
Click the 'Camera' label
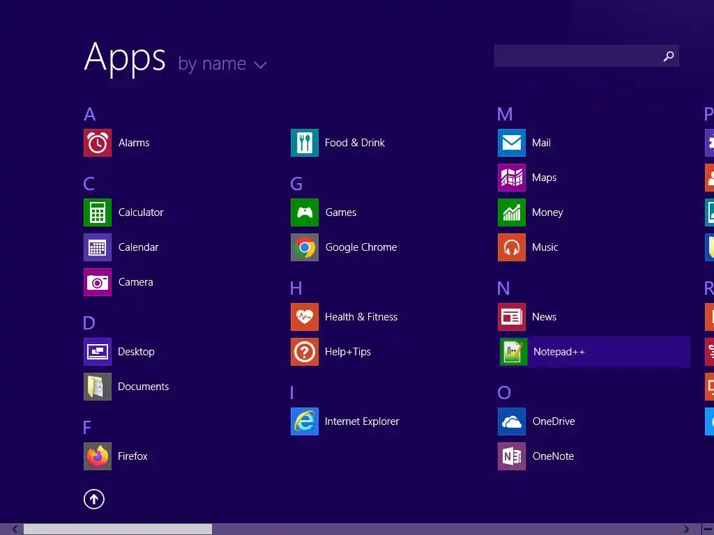click(136, 282)
